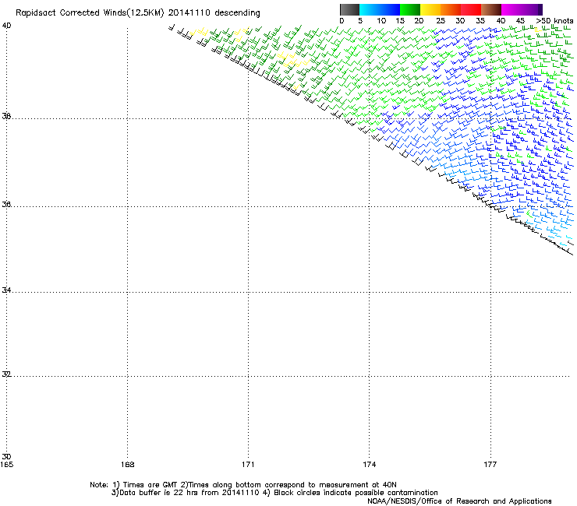This screenshot has width=577, height=506.
Task: Click the green 15-20 knots legend segment
Action: 410,9
